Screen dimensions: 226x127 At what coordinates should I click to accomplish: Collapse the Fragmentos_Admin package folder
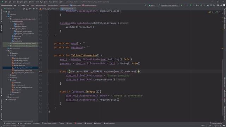click(10, 29)
